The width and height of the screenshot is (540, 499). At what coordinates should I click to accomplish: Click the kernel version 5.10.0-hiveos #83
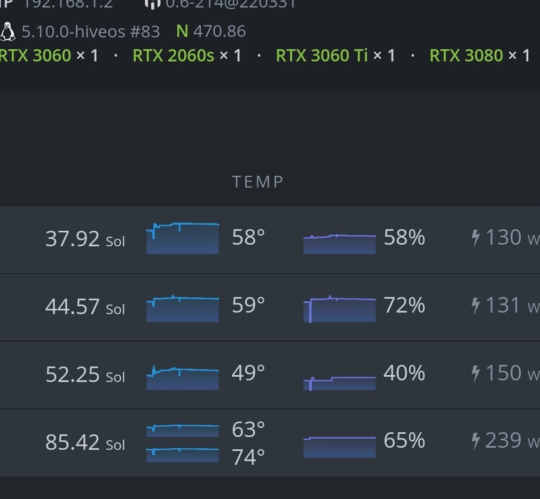[91, 32]
